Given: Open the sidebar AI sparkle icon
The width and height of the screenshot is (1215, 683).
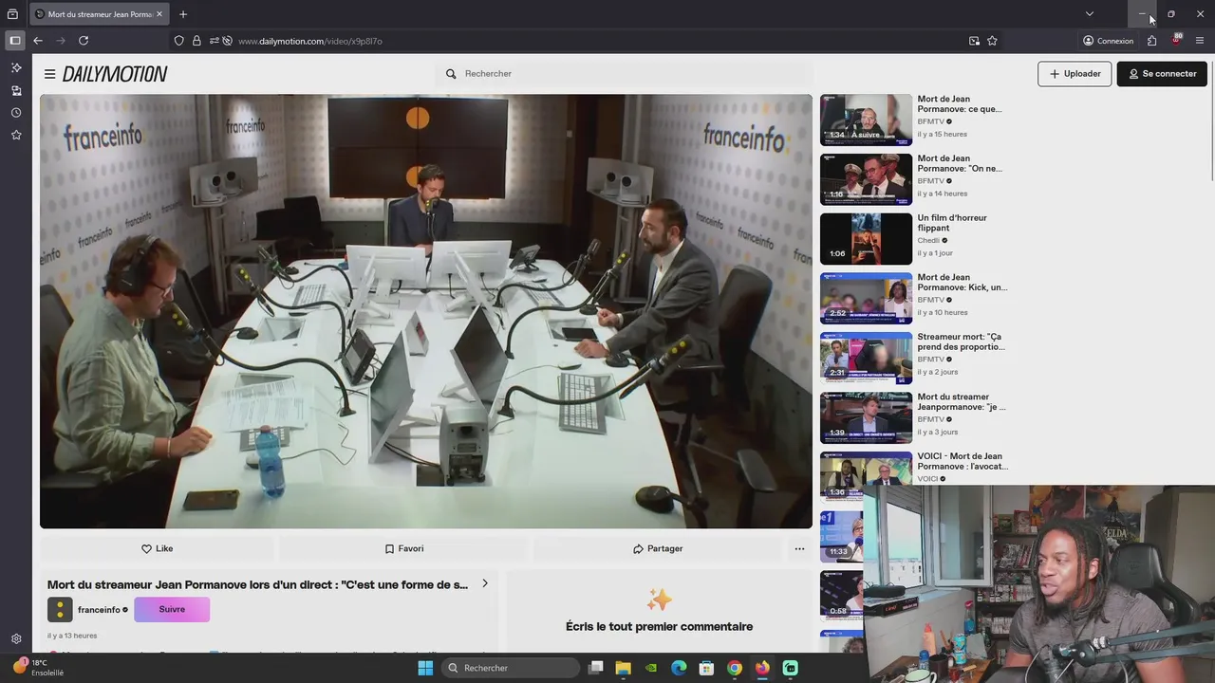Looking at the screenshot, I should [x=16, y=67].
